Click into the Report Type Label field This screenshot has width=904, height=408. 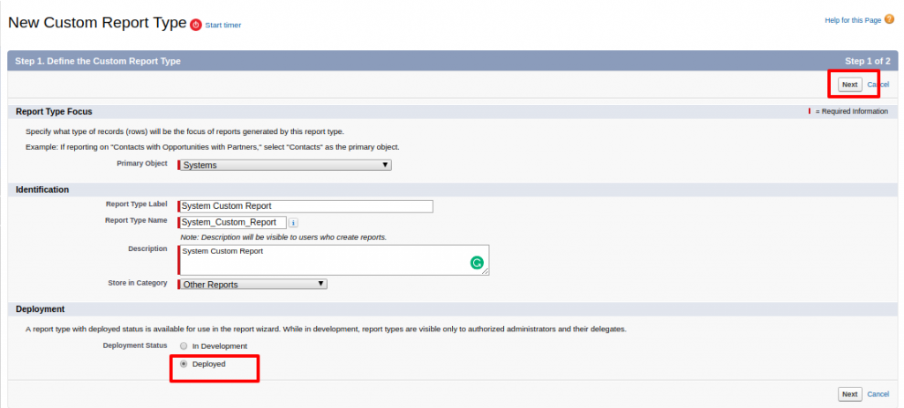point(305,206)
